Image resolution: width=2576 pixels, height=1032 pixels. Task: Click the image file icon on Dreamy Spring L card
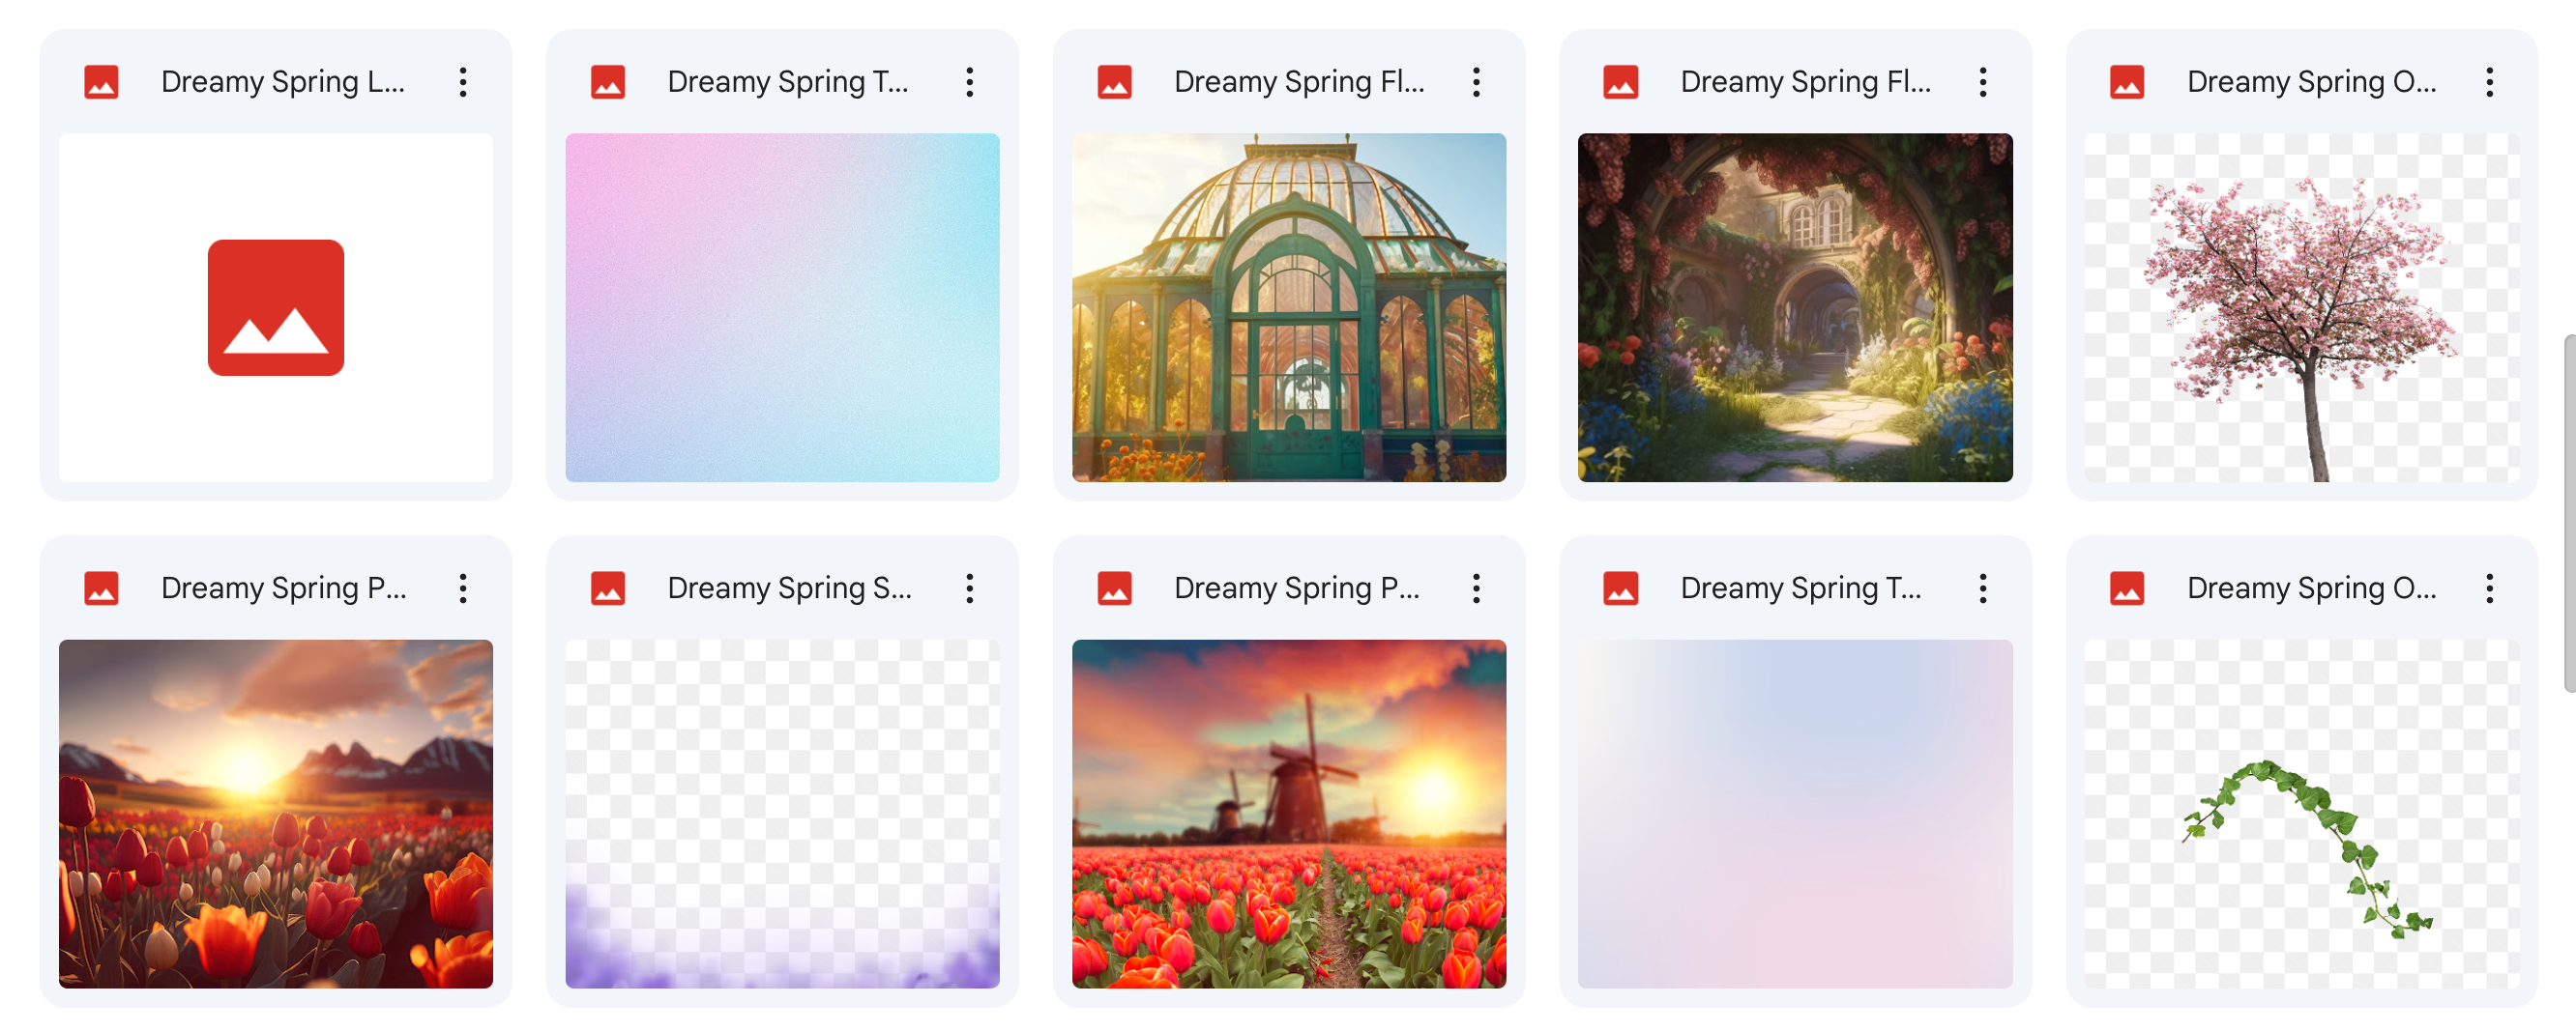tap(101, 82)
